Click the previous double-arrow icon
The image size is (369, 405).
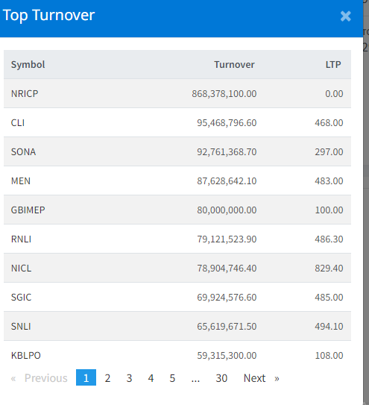pyautogui.click(x=13, y=379)
